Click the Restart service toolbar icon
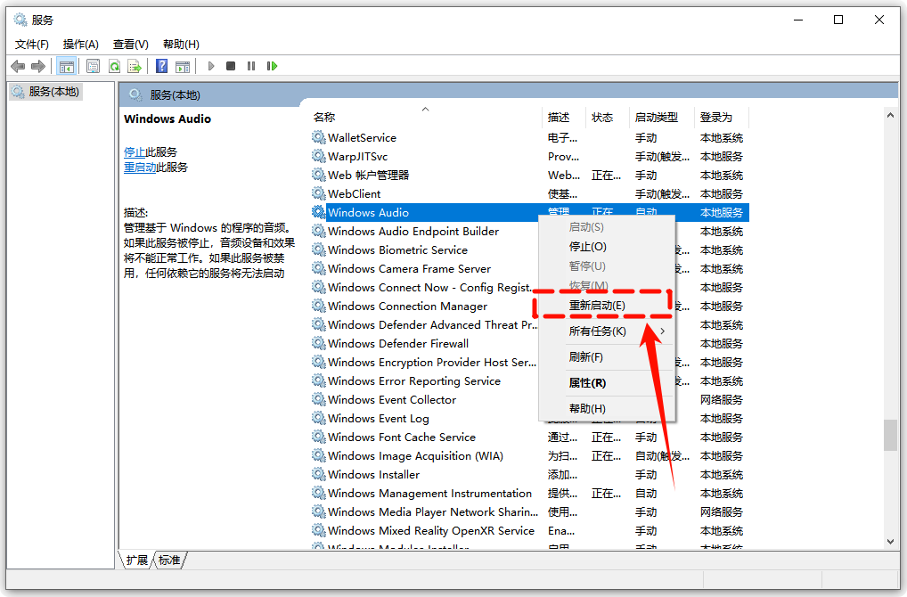This screenshot has width=907, height=597. 272,67
